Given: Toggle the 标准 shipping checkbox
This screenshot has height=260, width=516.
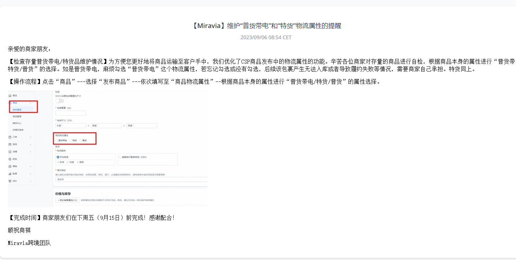Looking at the screenshot, I should [58, 162].
